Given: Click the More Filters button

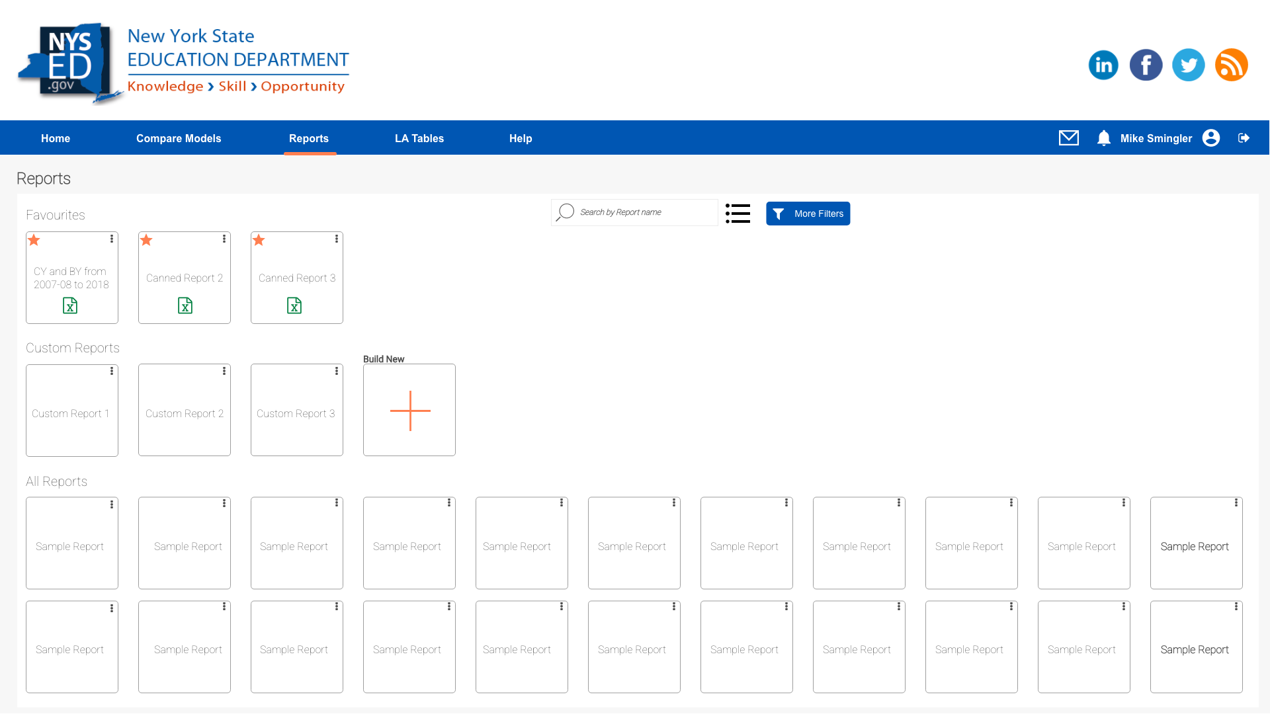Looking at the screenshot, I should (808, 214).
